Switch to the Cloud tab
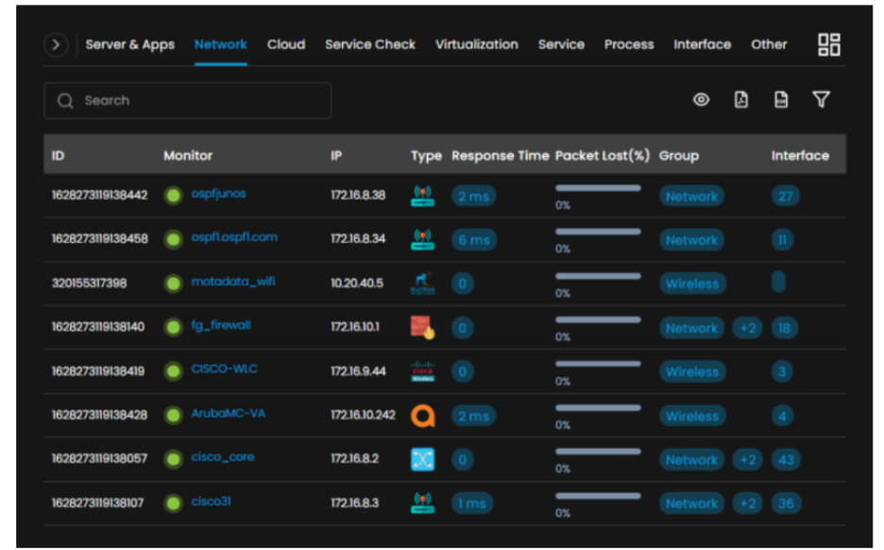 click(x=286, y=44)
